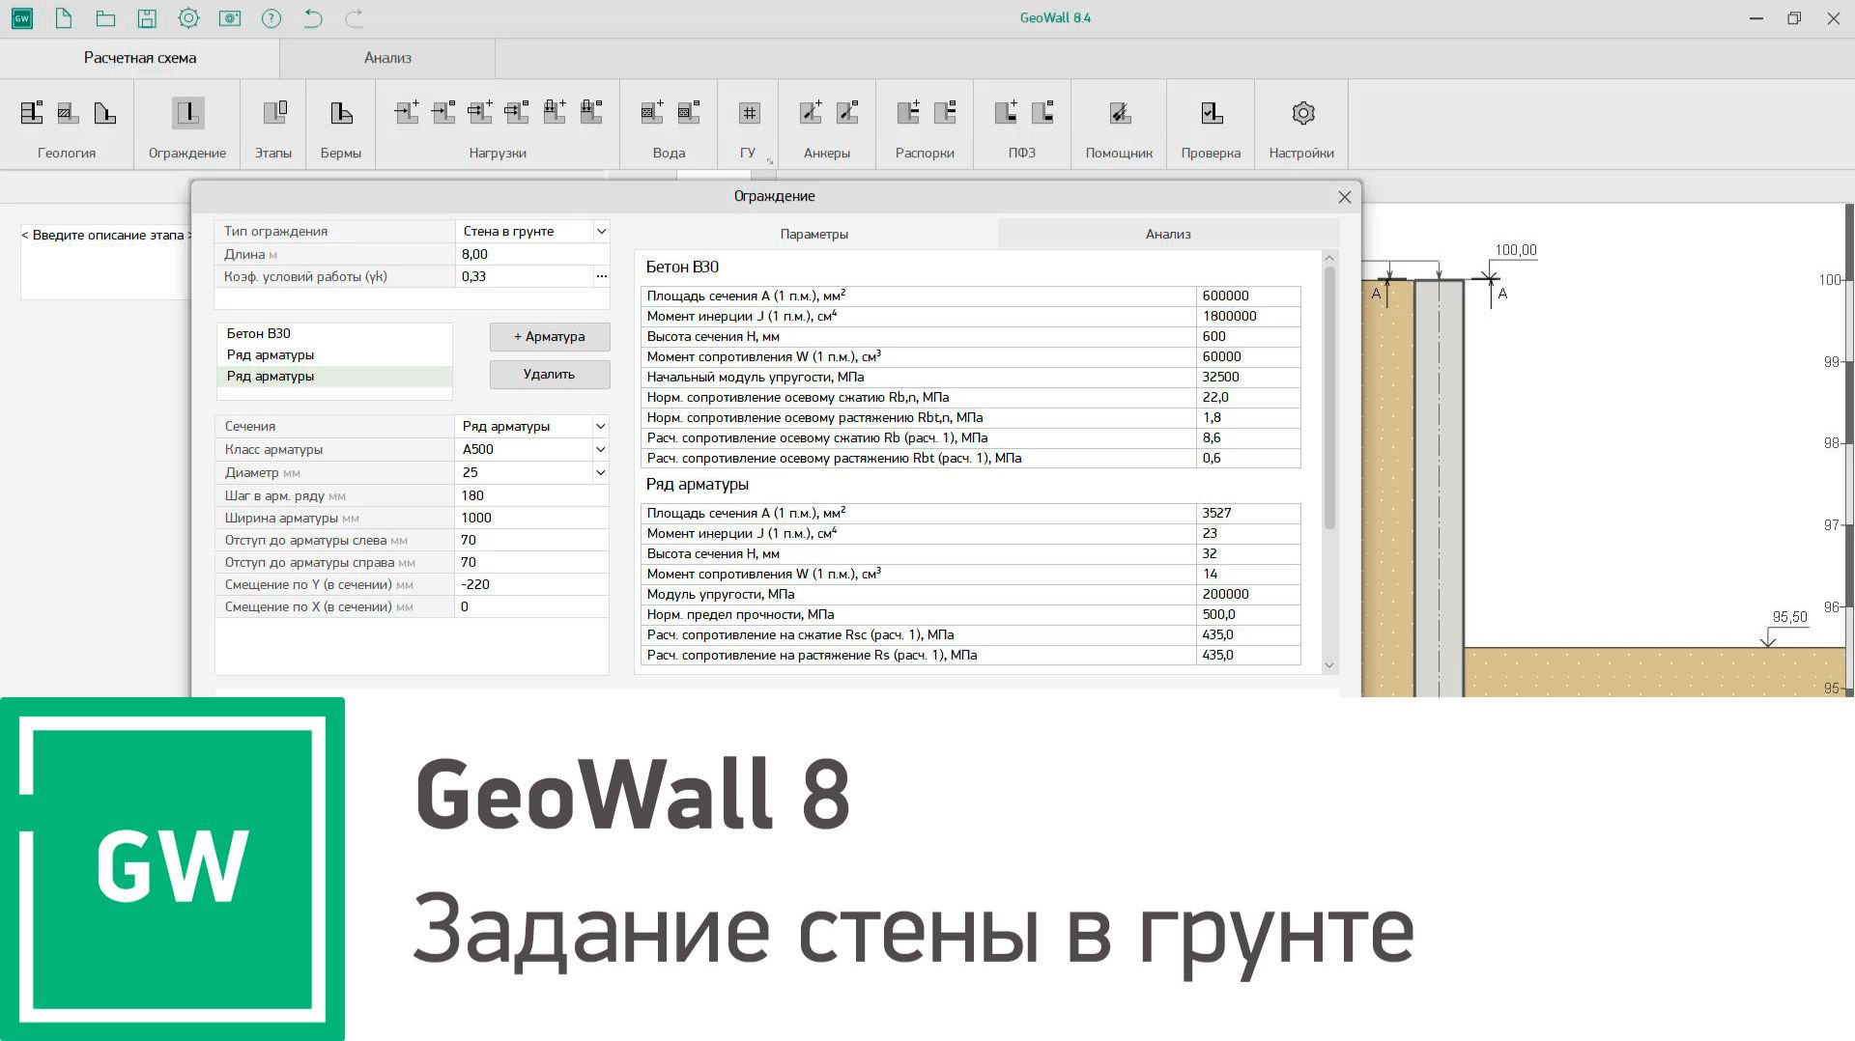Open the vertical surface loads list
The height and width of the screenshot is (1041, 1855).
591,113
